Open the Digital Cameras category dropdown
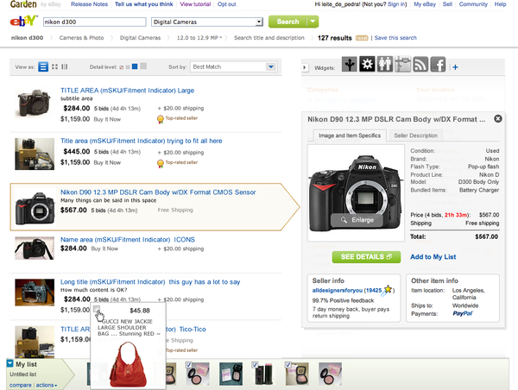The height and width of the screenshot is (390, 518). [x=259, y=22]
